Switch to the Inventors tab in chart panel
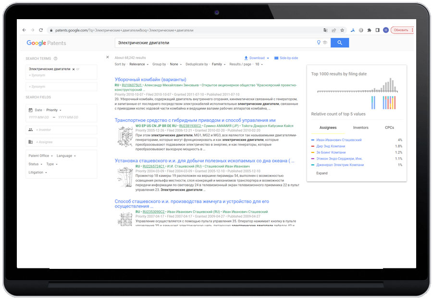Viewport: 433px width, 300px height. (x=361, y=127)
